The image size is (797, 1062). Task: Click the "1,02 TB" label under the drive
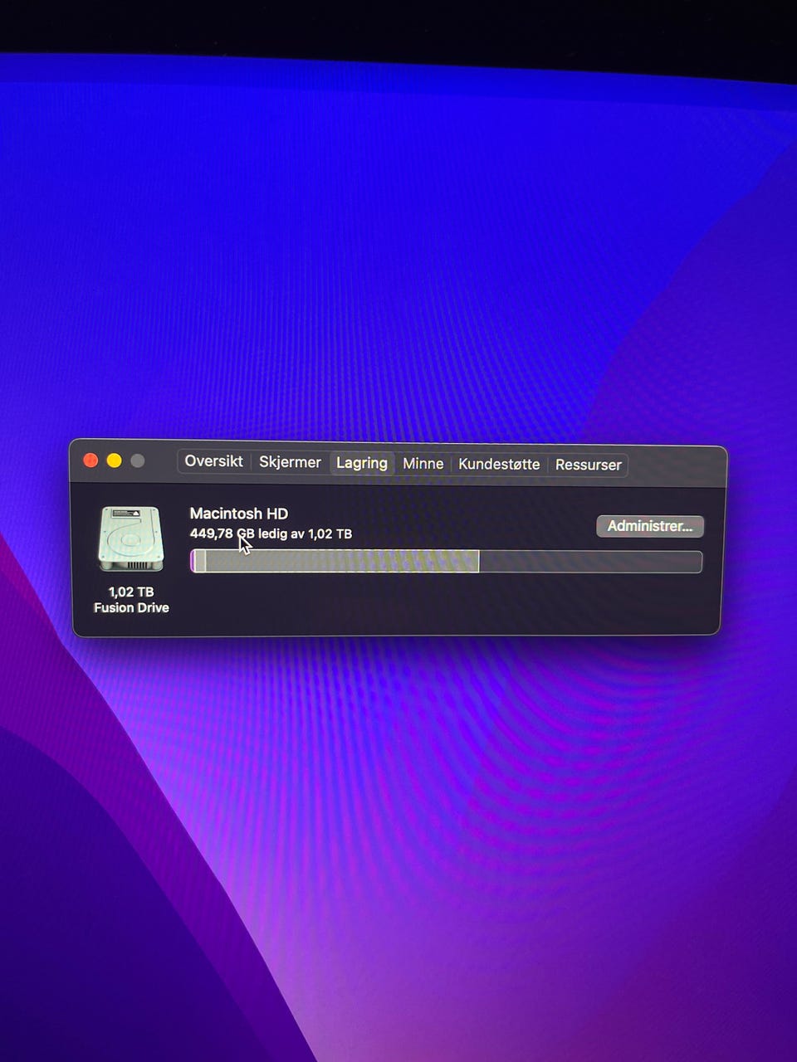coord(131,592)
